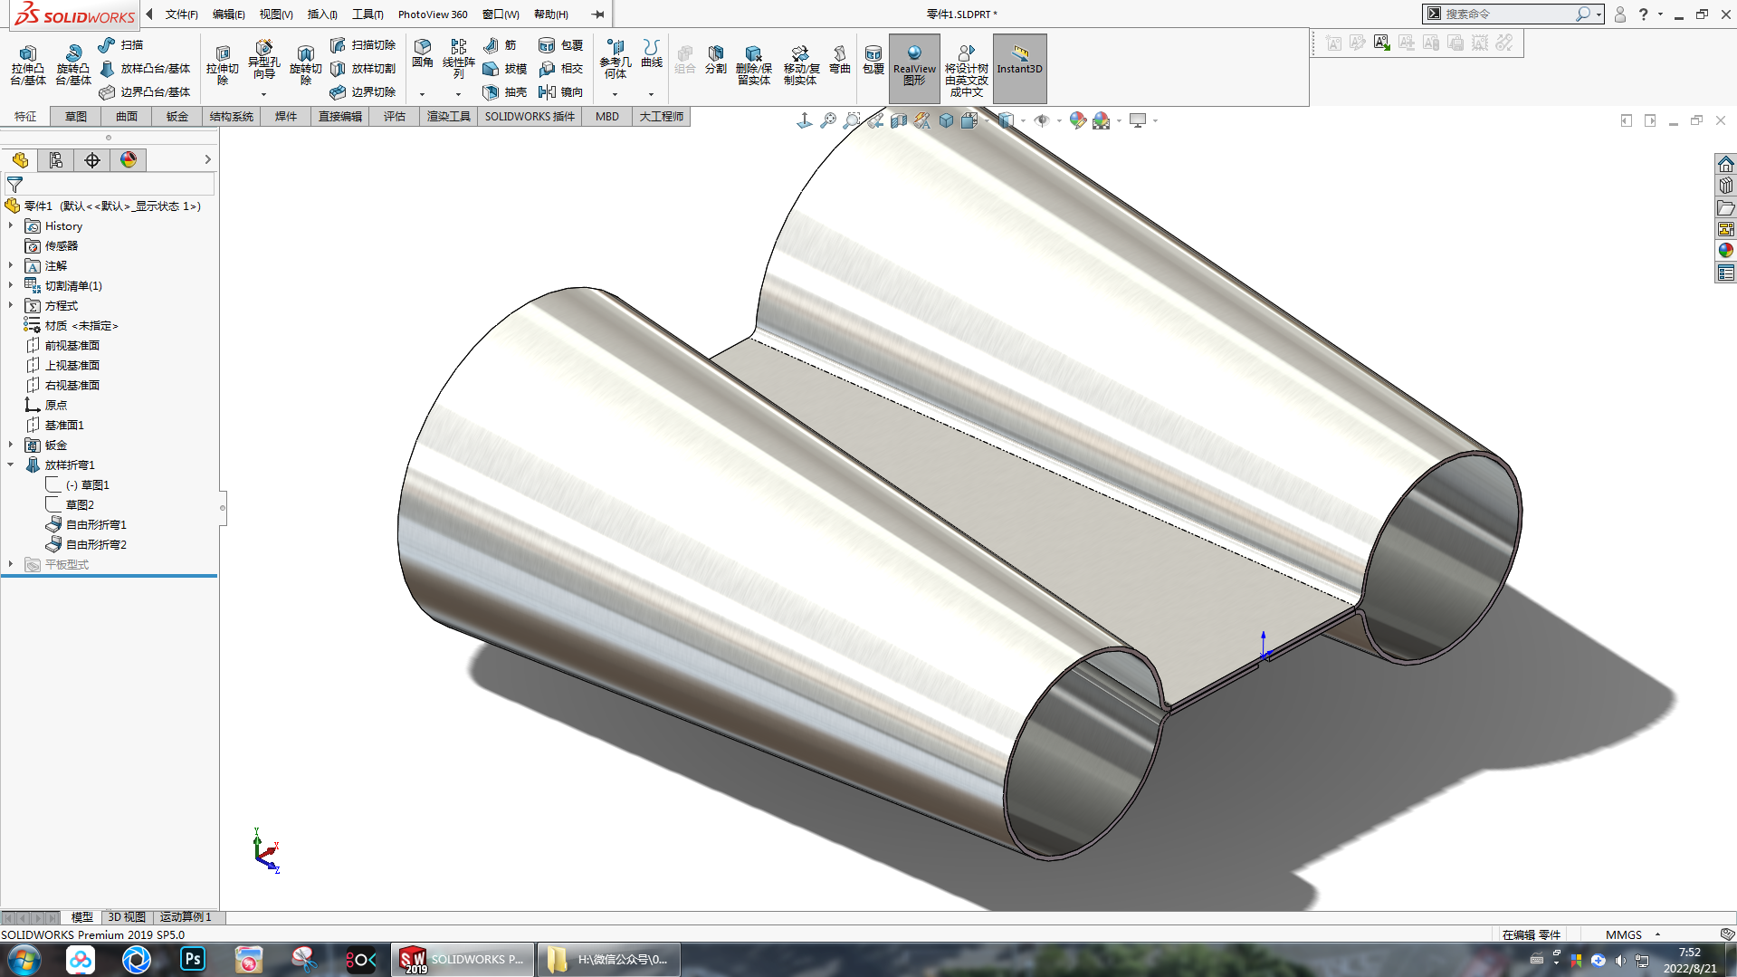Collapse the 放样折弯1 feature node
The image size is (1737, 977).
[11, 465]
